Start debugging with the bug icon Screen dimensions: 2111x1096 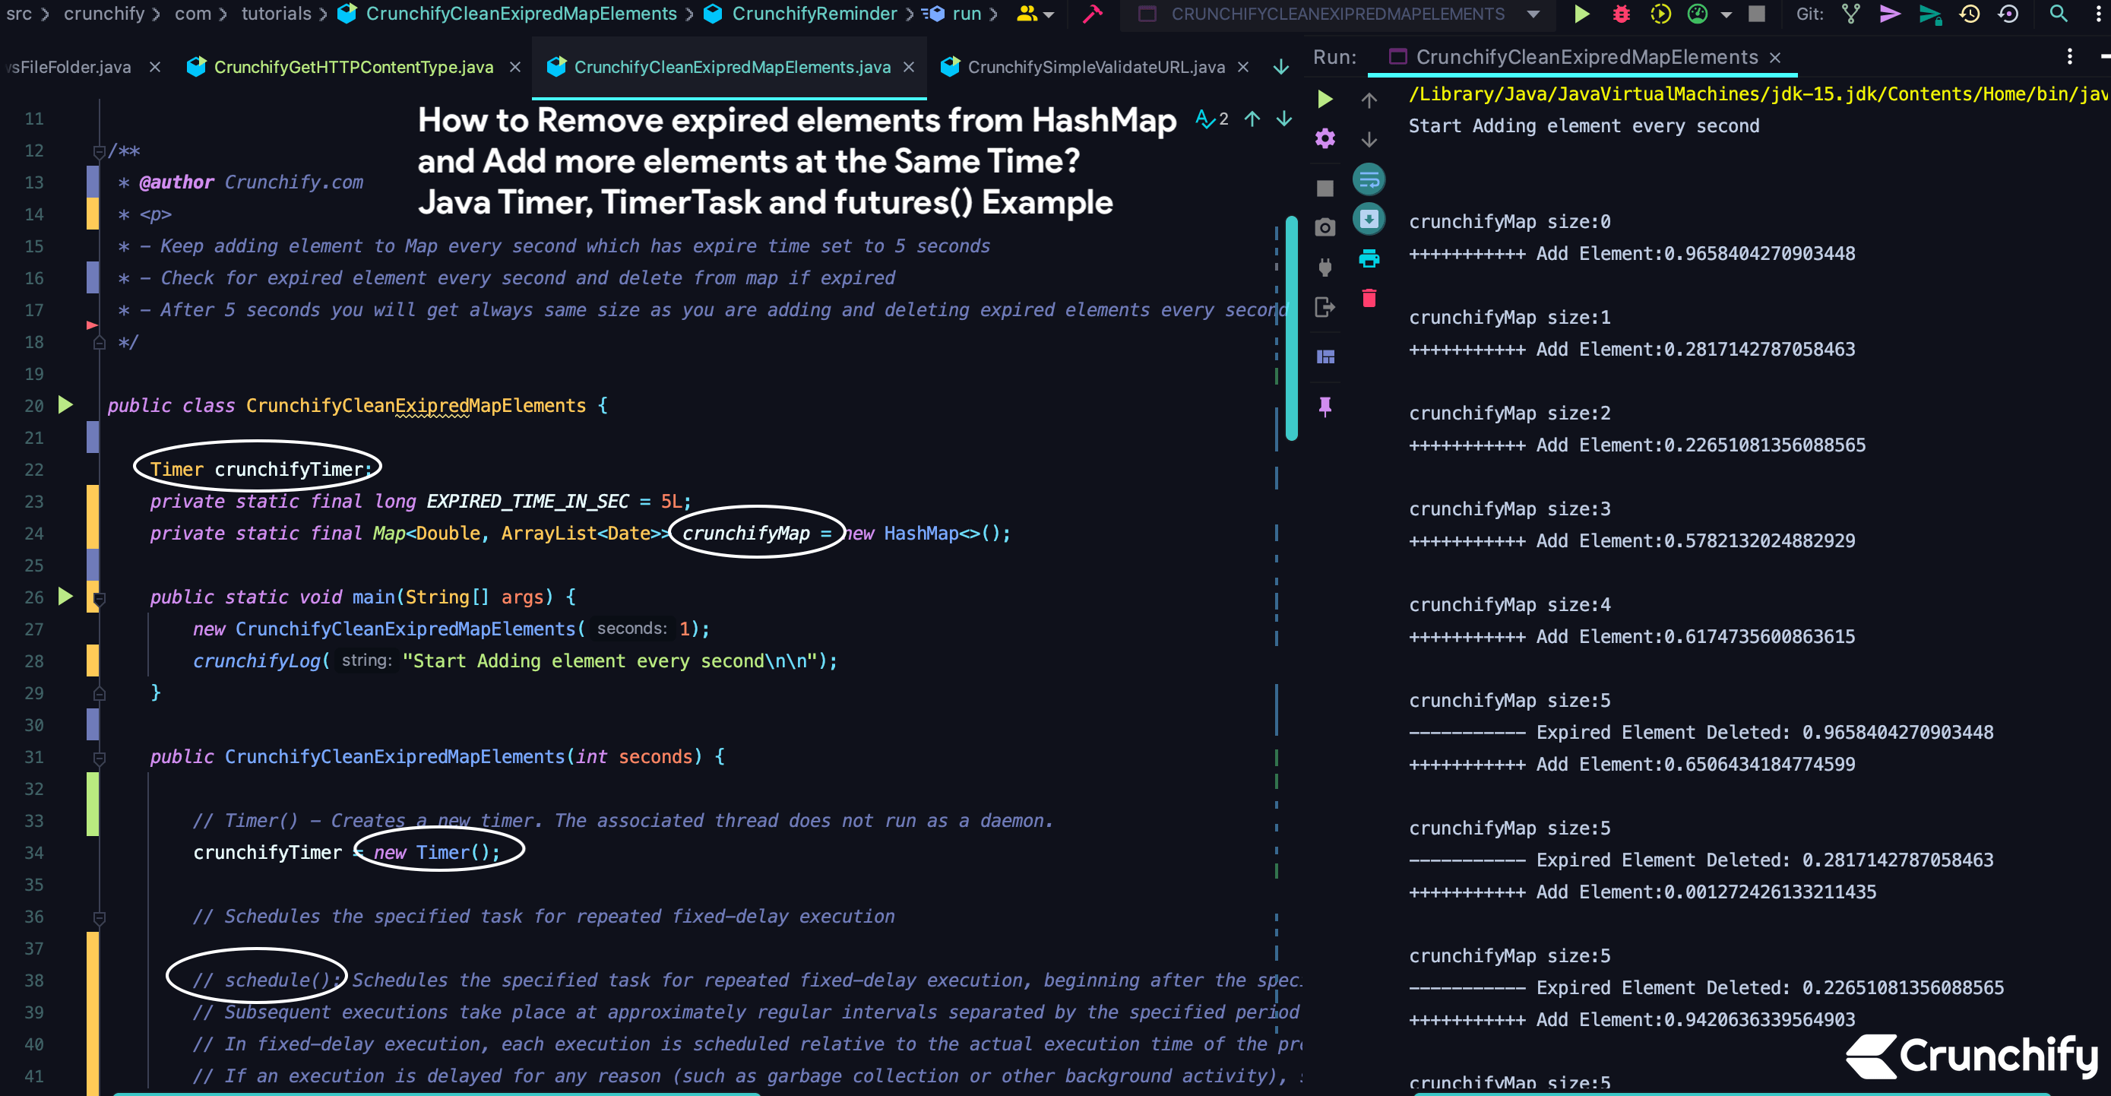click(1622, 14)
